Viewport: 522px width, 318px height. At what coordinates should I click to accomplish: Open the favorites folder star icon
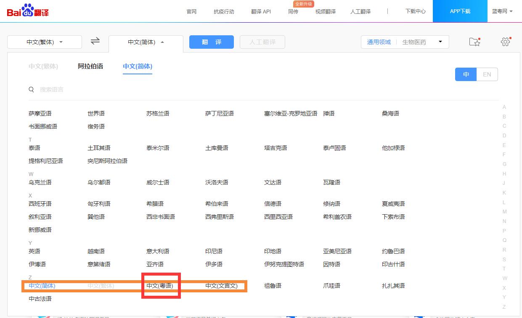(x=474, y=42)
